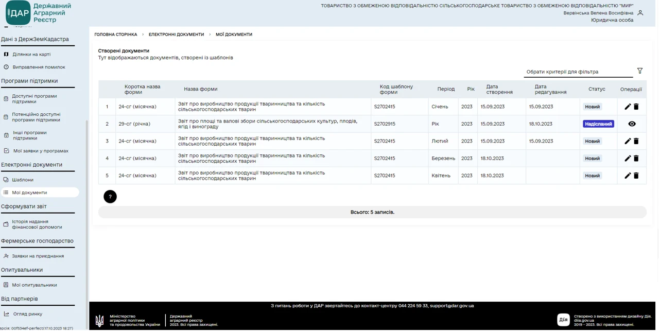Click the chart icon beside Огляд ринку
This screenshot has width=660, height=331.
(6, 315)
